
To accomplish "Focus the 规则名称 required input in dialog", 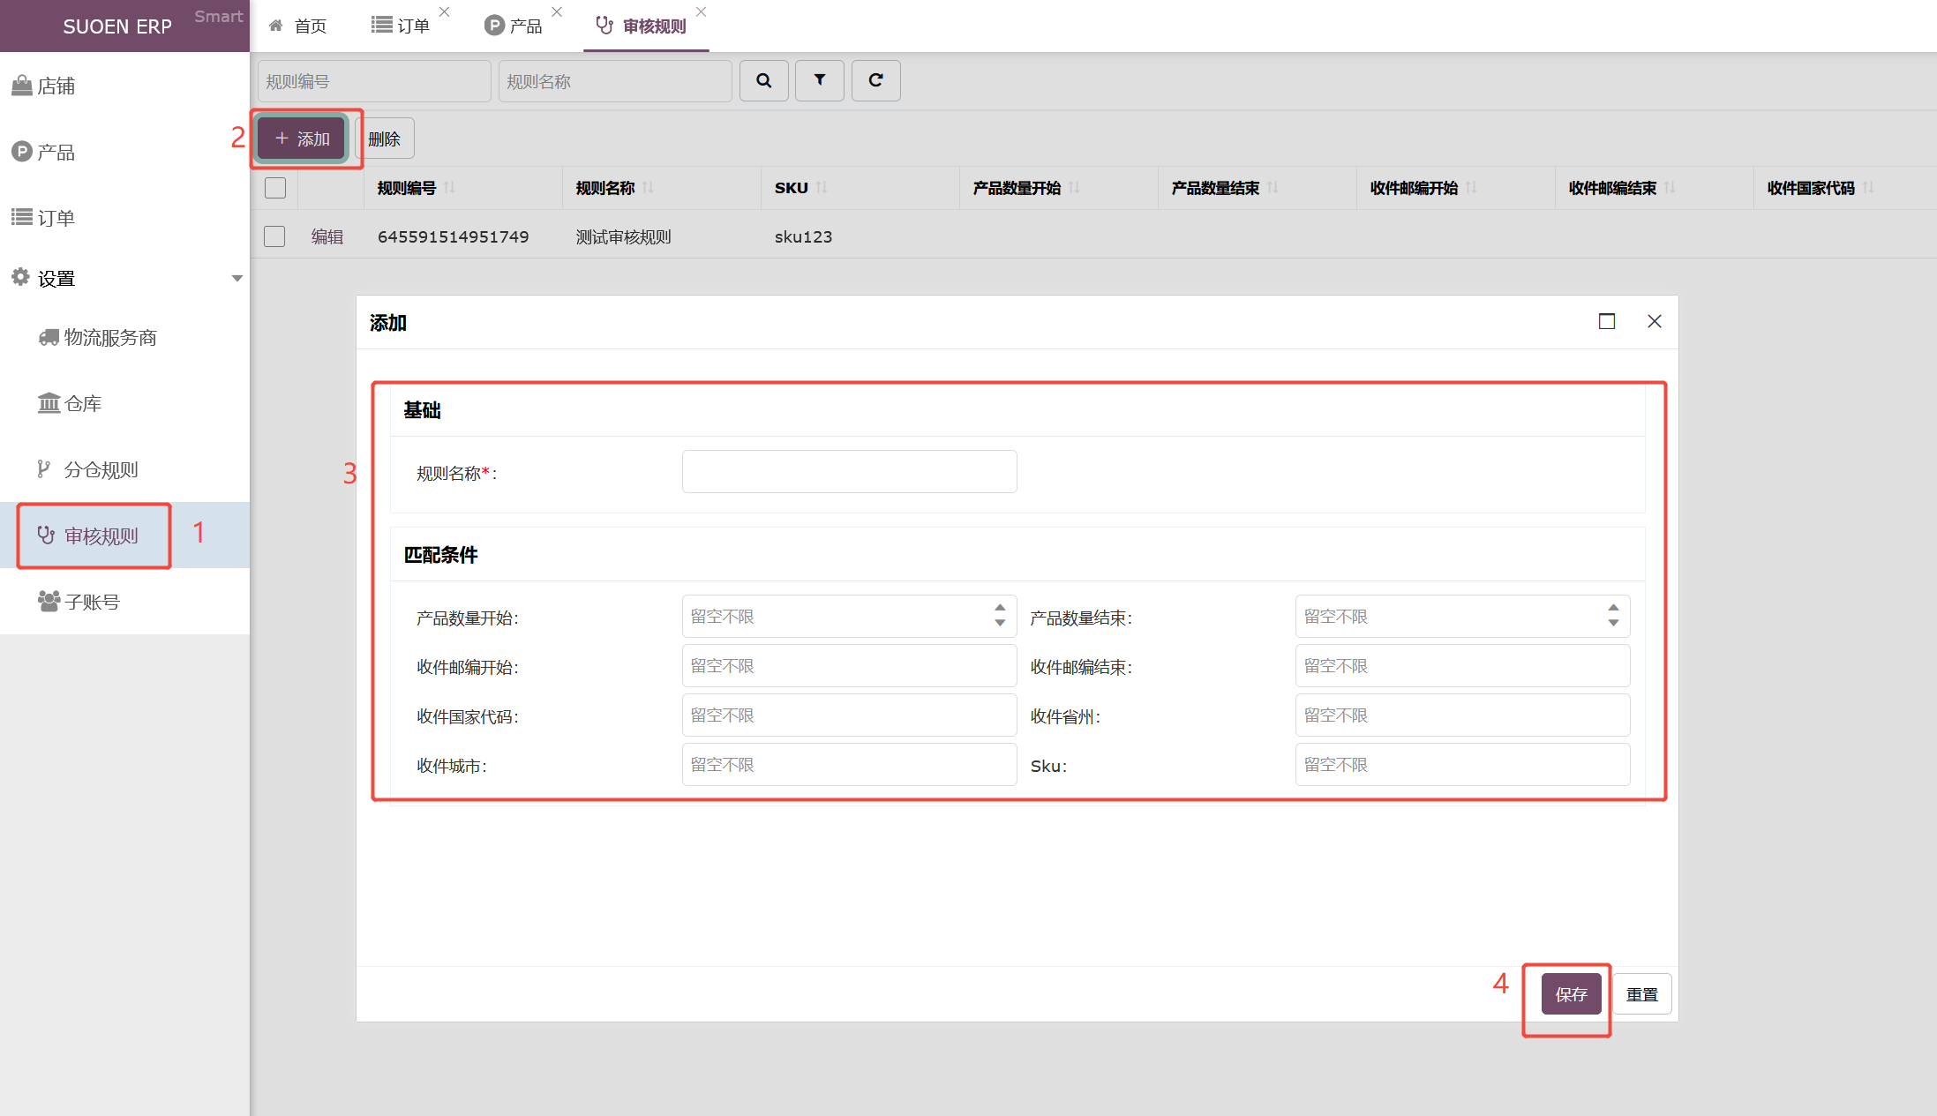I will pyautogui.click(x=849, y=472).
